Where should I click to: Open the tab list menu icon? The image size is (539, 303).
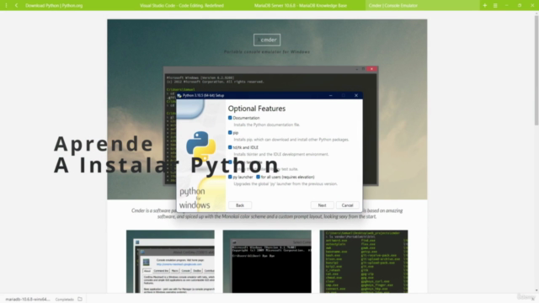[495, 6]
